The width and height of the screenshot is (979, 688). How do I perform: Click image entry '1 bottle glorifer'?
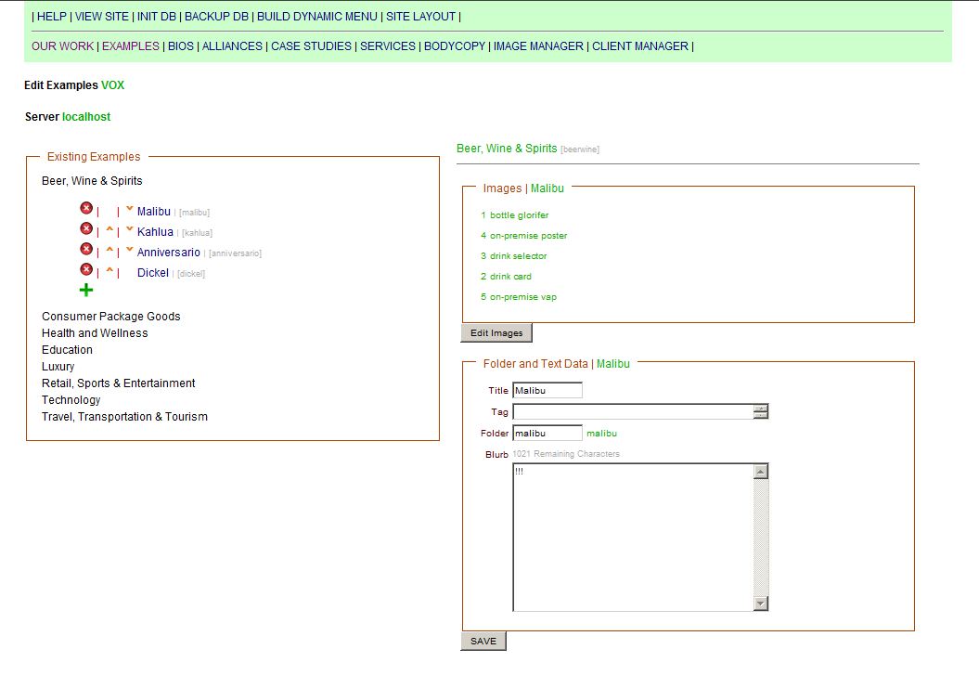click(x=514, y=215)
